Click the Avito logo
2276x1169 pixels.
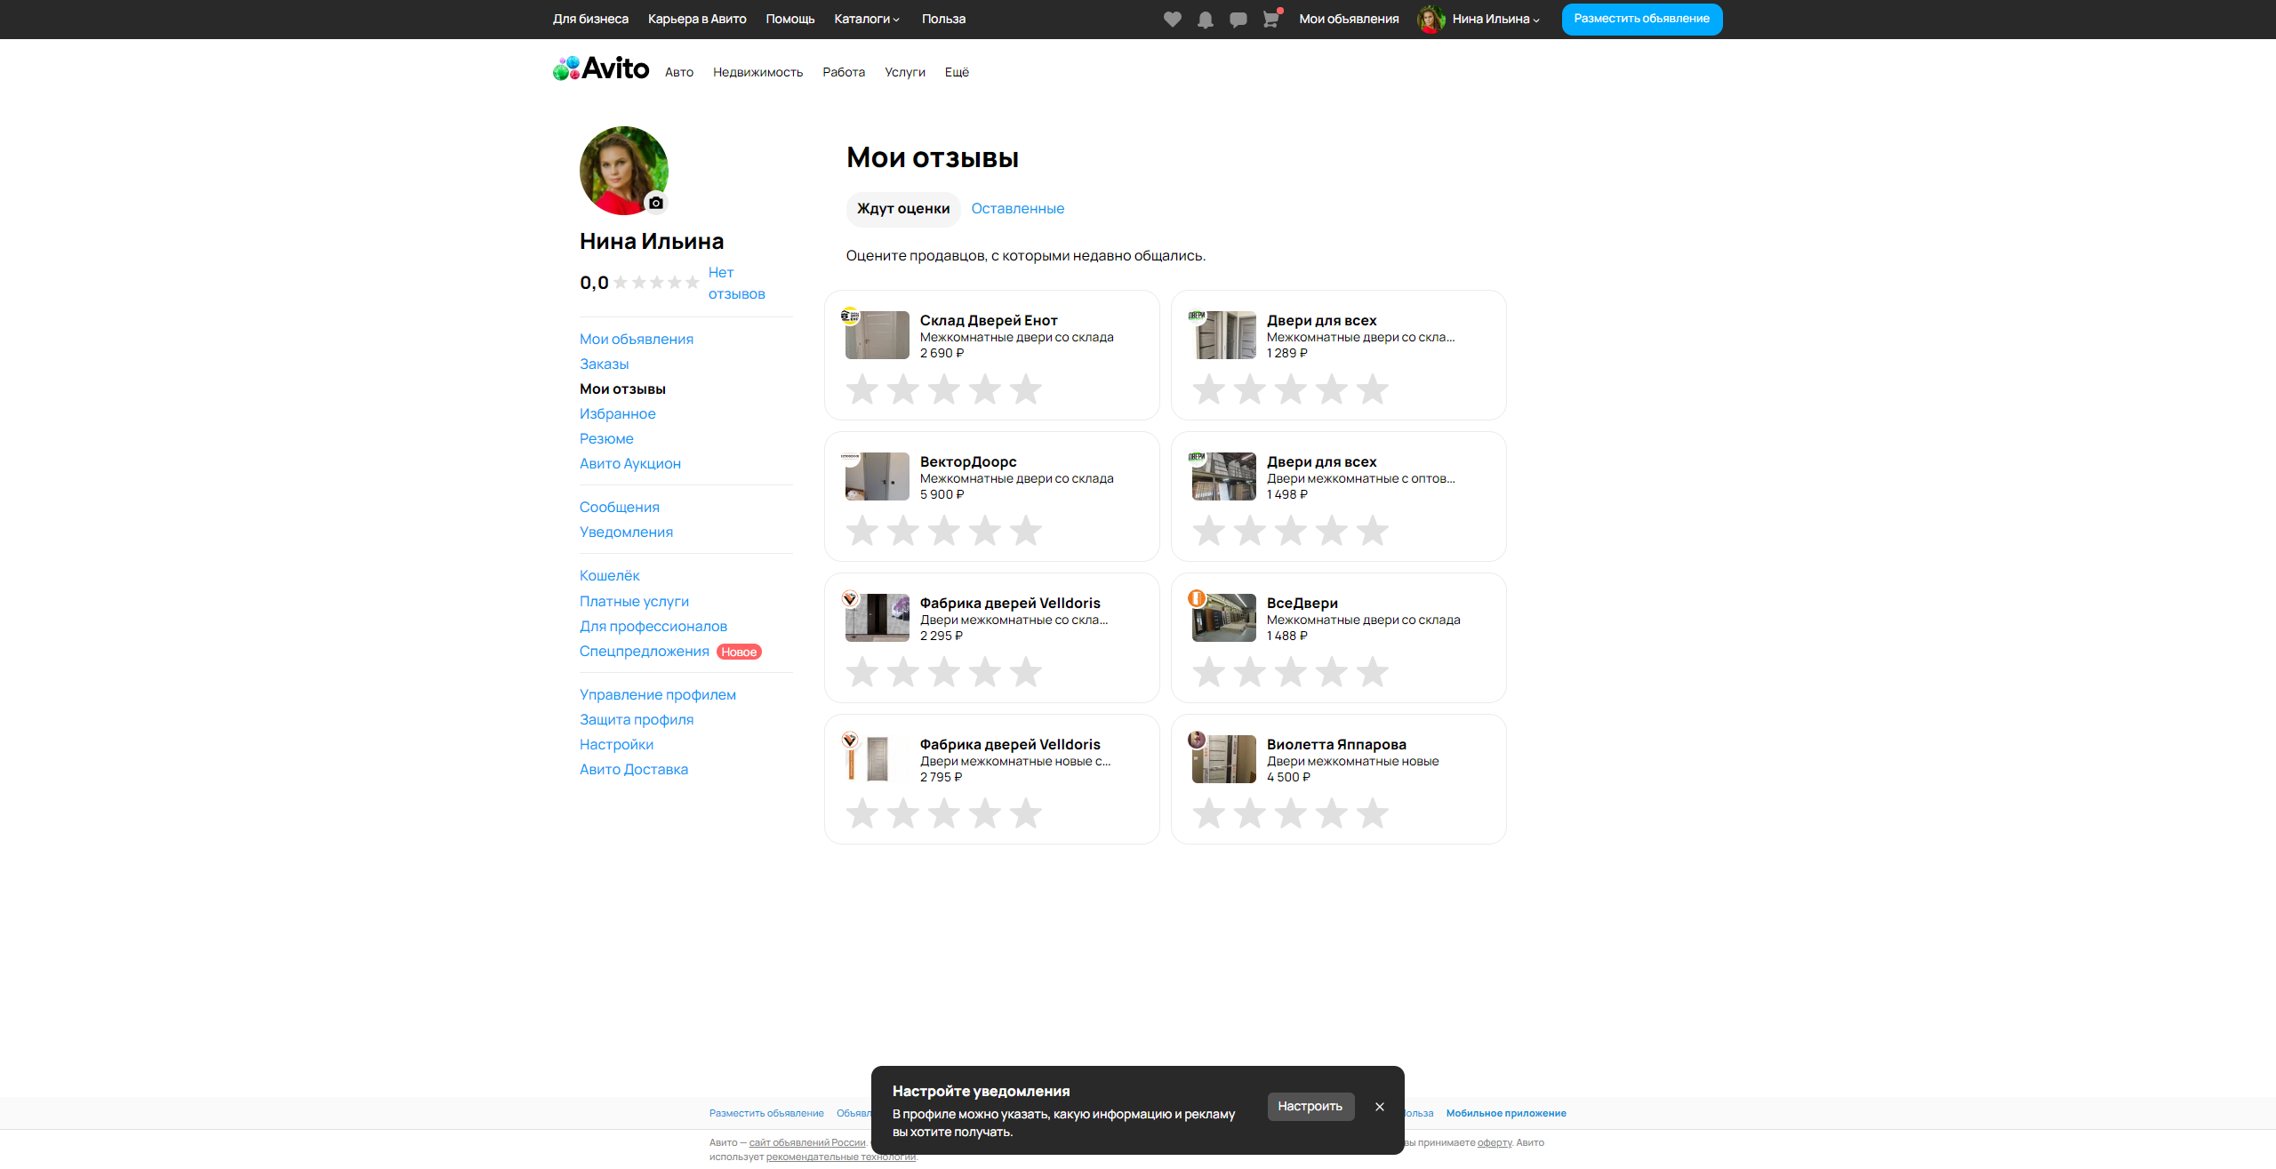pos(601,68)
